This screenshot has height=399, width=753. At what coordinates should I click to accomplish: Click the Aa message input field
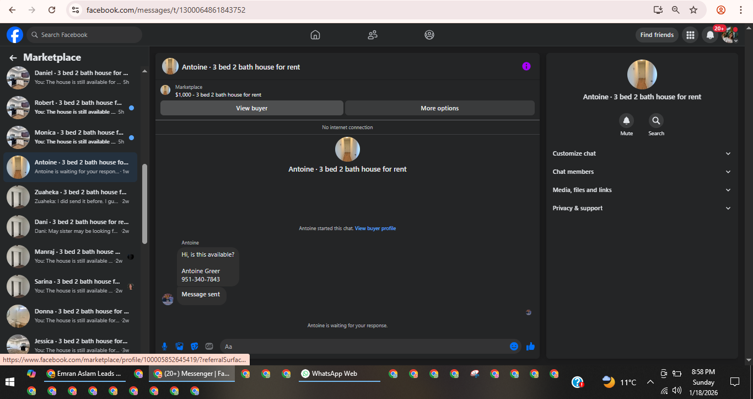tap(364, 347)
